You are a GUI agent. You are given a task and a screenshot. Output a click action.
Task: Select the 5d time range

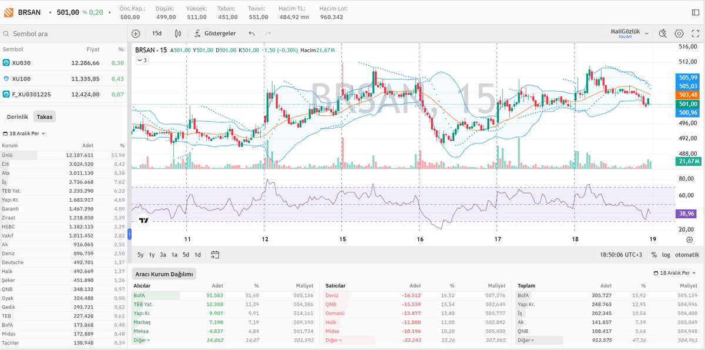point(186,255)
